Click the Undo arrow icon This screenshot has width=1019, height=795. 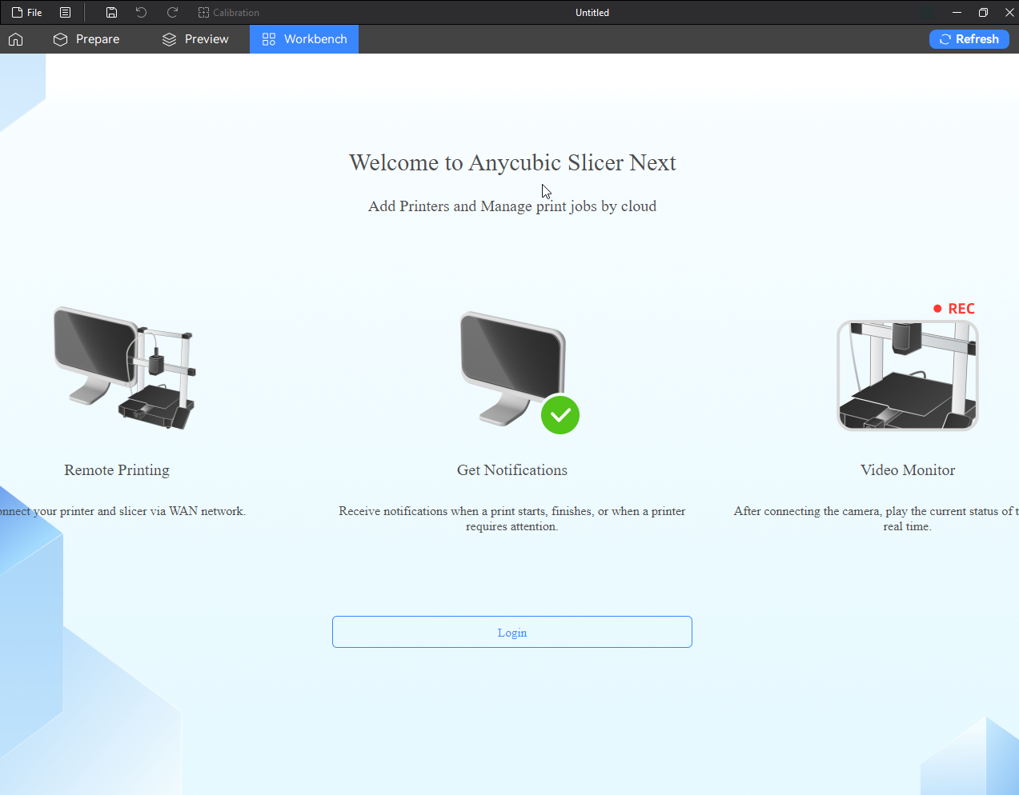[142, 13]
